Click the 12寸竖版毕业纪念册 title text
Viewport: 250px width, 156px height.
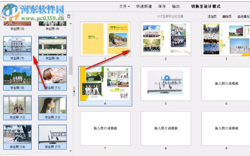[x=170, y=16]
